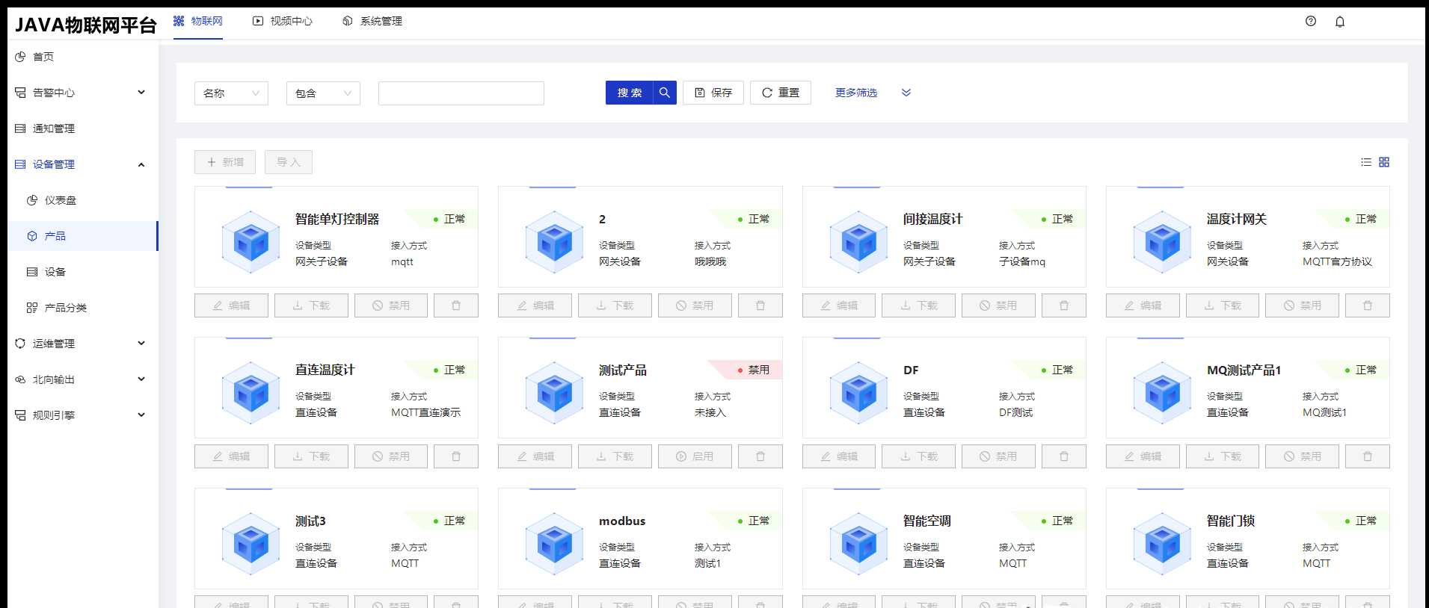1429x608 pixels.
Task: Click the 智能门锁 product cube icon
Action: (x=1163, y=543)
